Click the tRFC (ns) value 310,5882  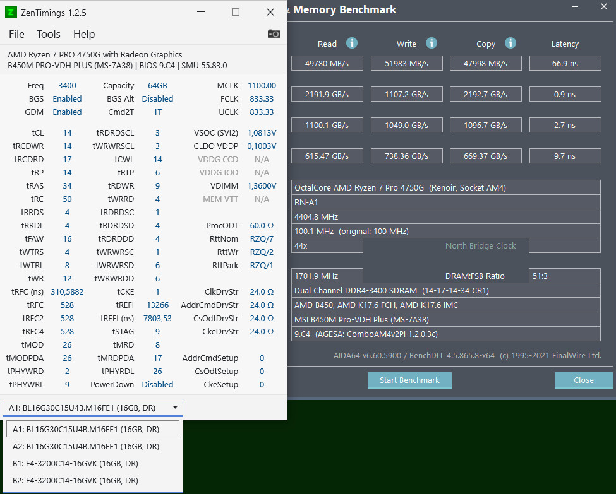pos(67,292)
